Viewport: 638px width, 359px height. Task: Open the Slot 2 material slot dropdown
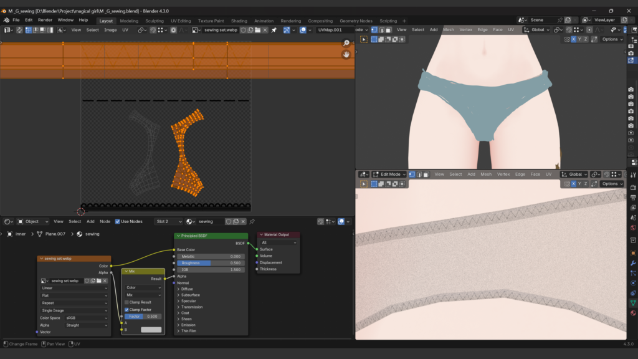coord(168,221)
